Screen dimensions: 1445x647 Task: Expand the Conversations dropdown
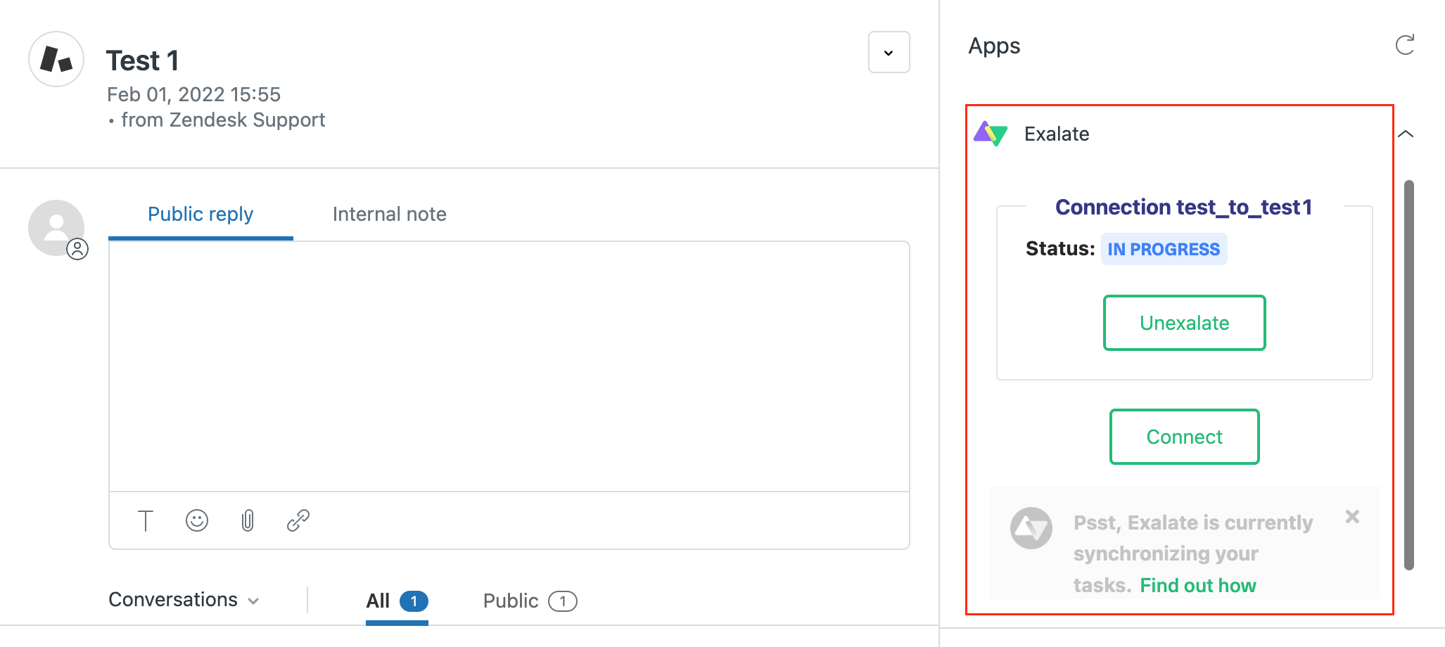click(x=184, y=600)
